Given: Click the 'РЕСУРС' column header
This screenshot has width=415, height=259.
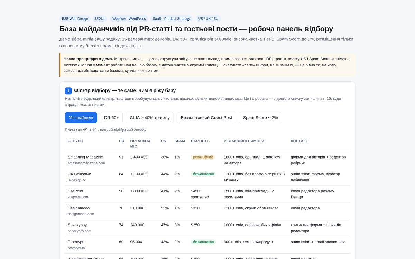Looking at the screenshot, I should tap(75, 141).
